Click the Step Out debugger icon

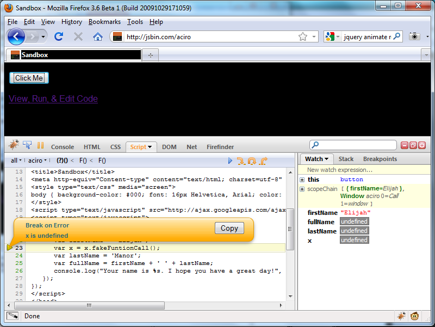263,161
